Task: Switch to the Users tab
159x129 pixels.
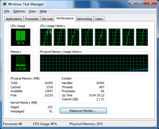Action: pyautogui.click(x=99, y=19)
